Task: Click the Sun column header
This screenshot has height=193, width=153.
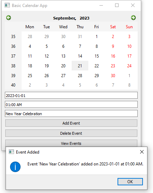Action: pos(129,27)
